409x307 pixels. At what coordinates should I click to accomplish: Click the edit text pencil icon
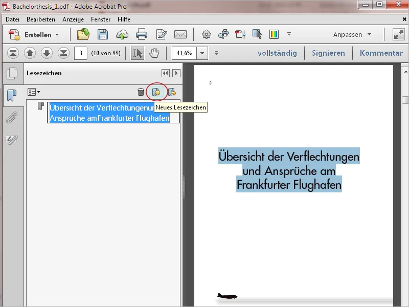(x=161, y=34)
